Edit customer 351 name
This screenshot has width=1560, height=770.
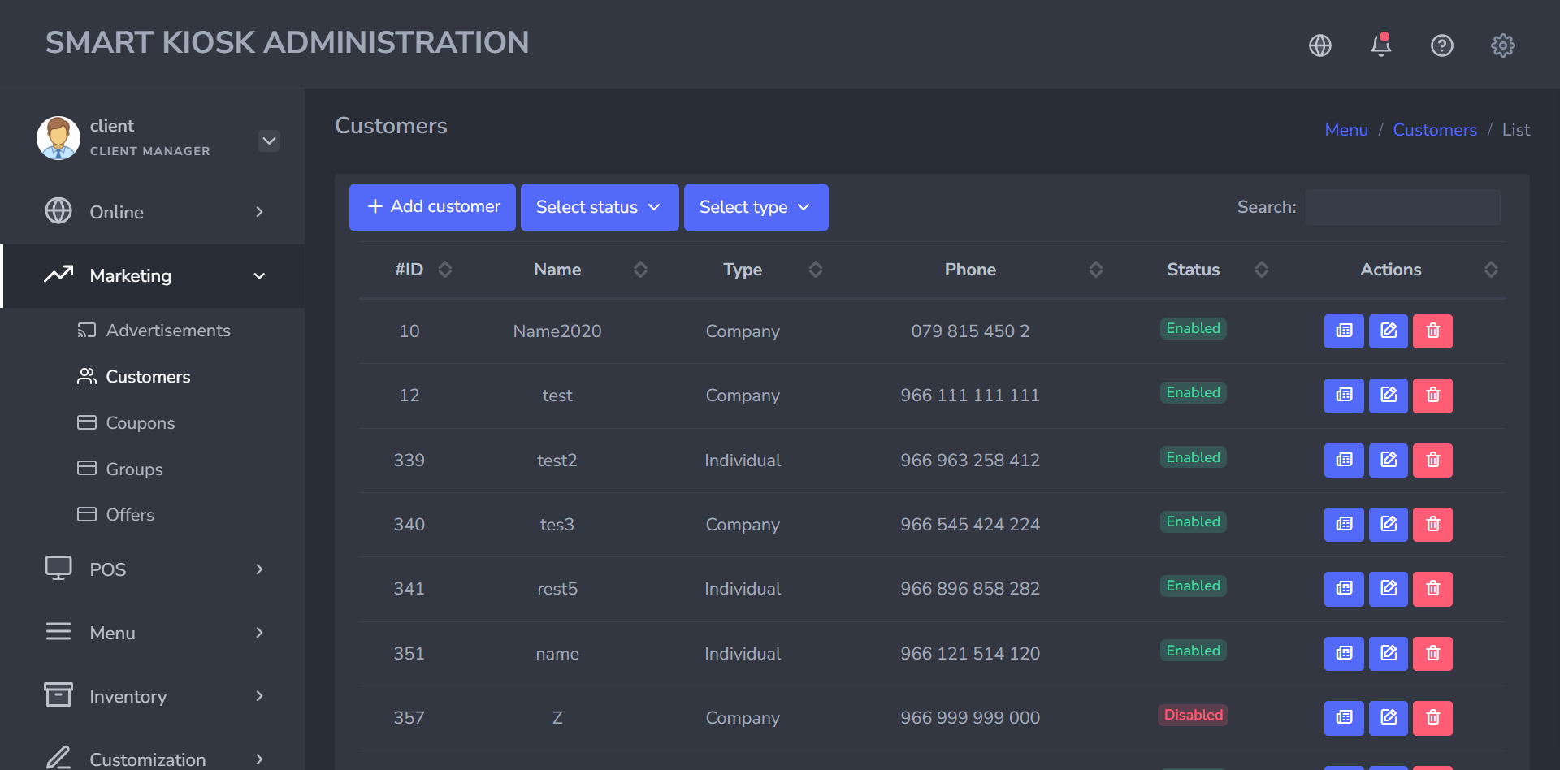pyautogui.click(x=1389, y=654)
